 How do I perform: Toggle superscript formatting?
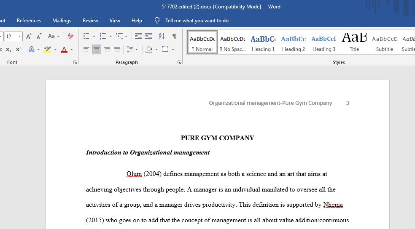[x=19, y=49]
